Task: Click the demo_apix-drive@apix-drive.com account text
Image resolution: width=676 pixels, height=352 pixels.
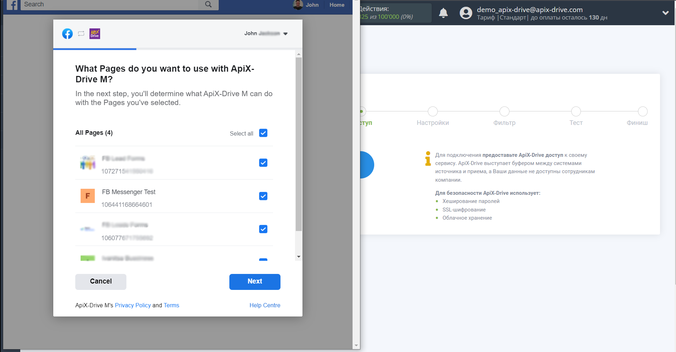Action: click(530, 10)
